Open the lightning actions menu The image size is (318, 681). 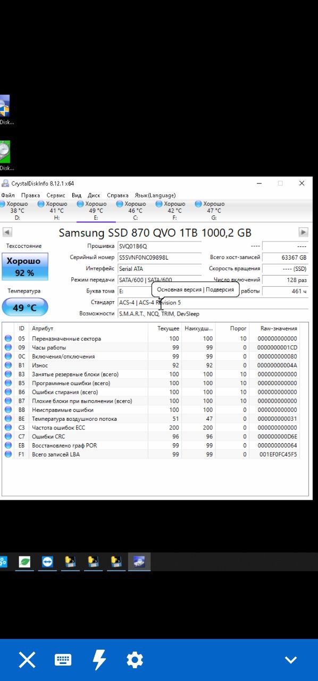[99, 660]
